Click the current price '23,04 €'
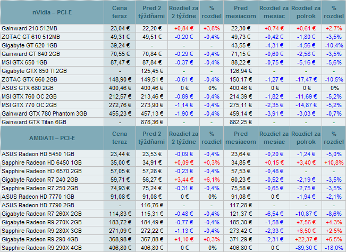Viewport: 346px width, 252px height. point(120,28)
